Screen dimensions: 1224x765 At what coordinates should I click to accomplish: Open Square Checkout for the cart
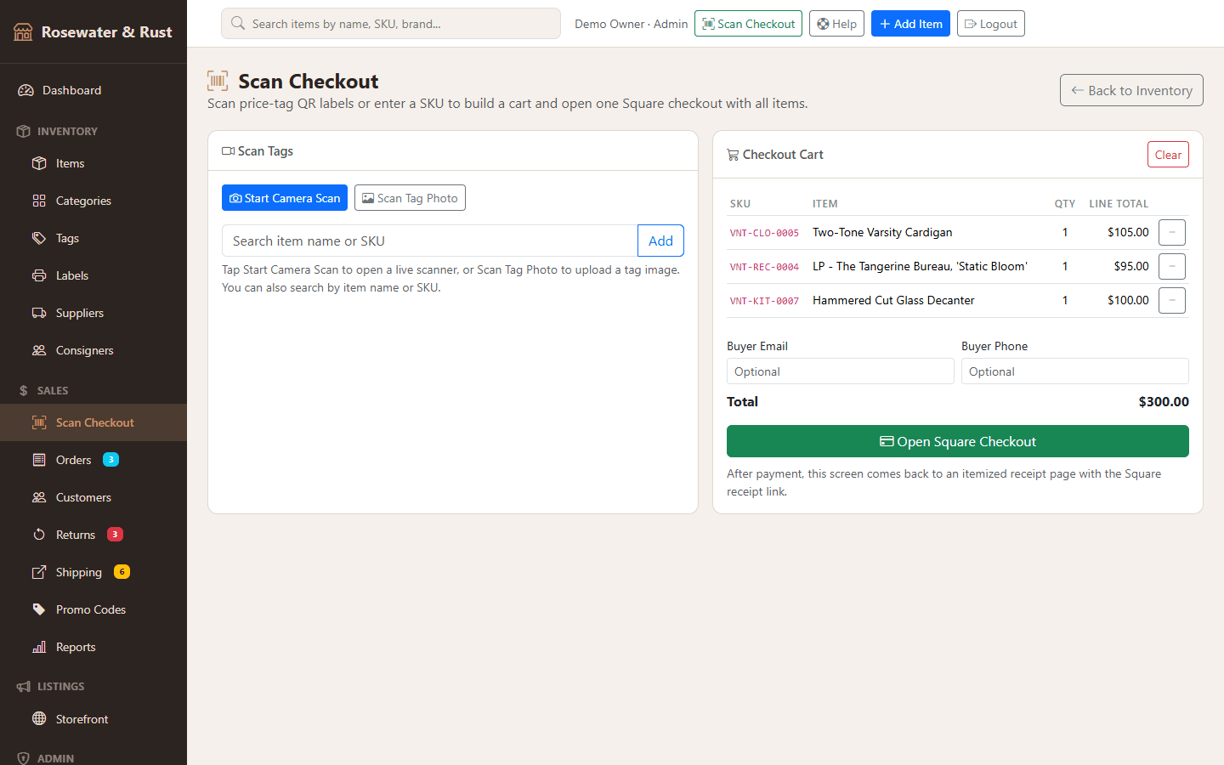(x=958, y=441)
